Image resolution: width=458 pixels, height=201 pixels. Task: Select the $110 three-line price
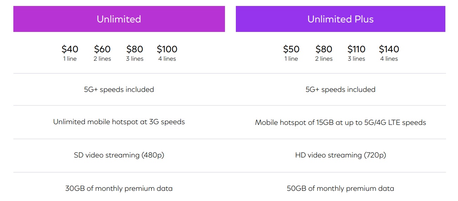[x=356, y=49]
